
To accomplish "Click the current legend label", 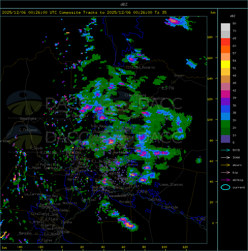I will point(239,188).
